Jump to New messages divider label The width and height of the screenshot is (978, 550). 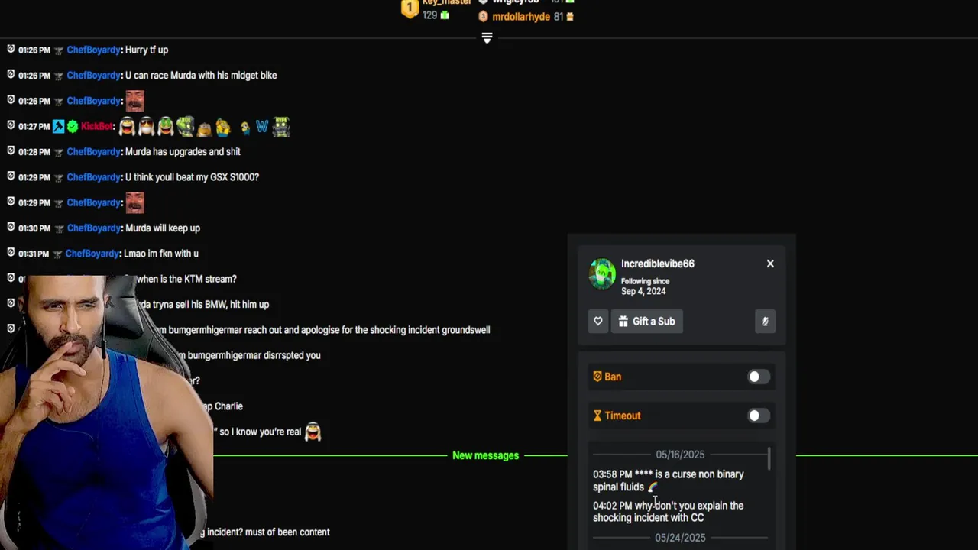(485, 455)
